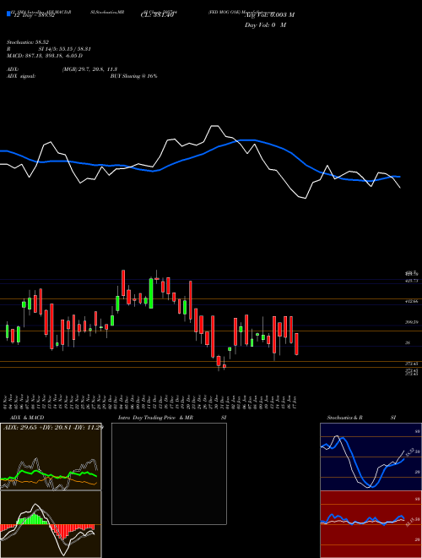Viewport: 422px width, 558px height.
Task: Open the ADX indicator mini chart
Action: [51, 457]
